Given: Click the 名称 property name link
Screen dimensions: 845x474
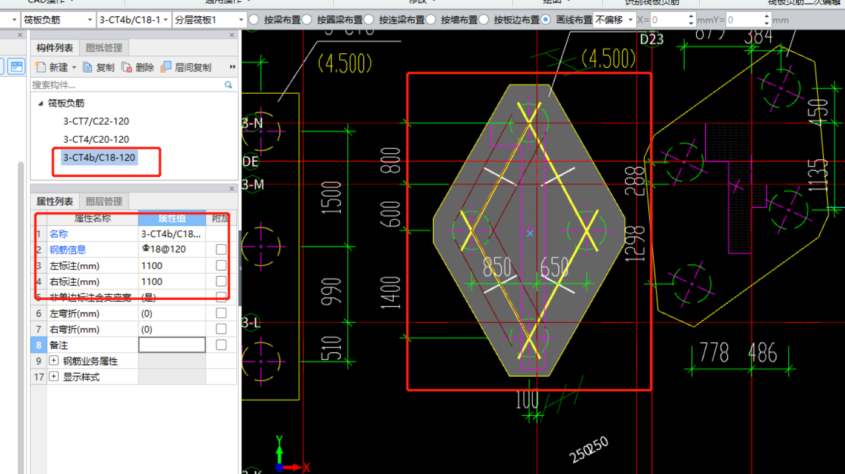Looking at the screenshot, I should (59, 234).
